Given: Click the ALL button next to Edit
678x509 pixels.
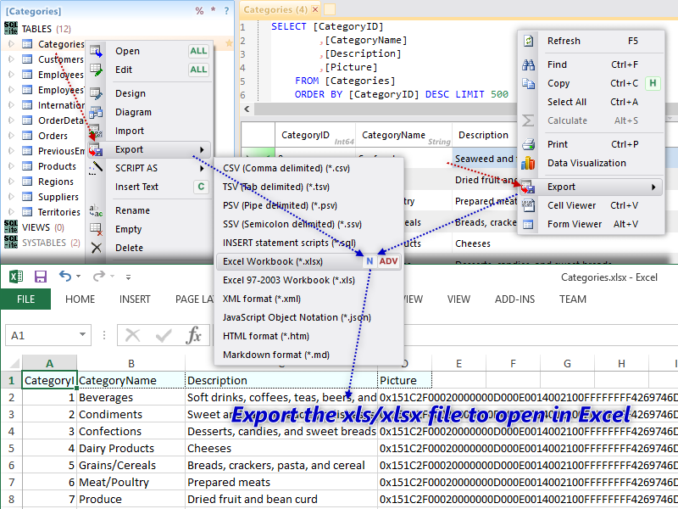Looking at the screenshot, I should (198, 70).
